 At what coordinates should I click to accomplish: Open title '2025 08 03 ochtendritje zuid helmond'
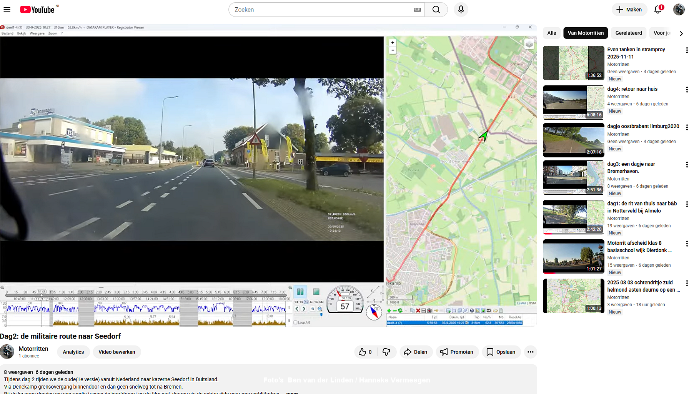click(644, 286)
